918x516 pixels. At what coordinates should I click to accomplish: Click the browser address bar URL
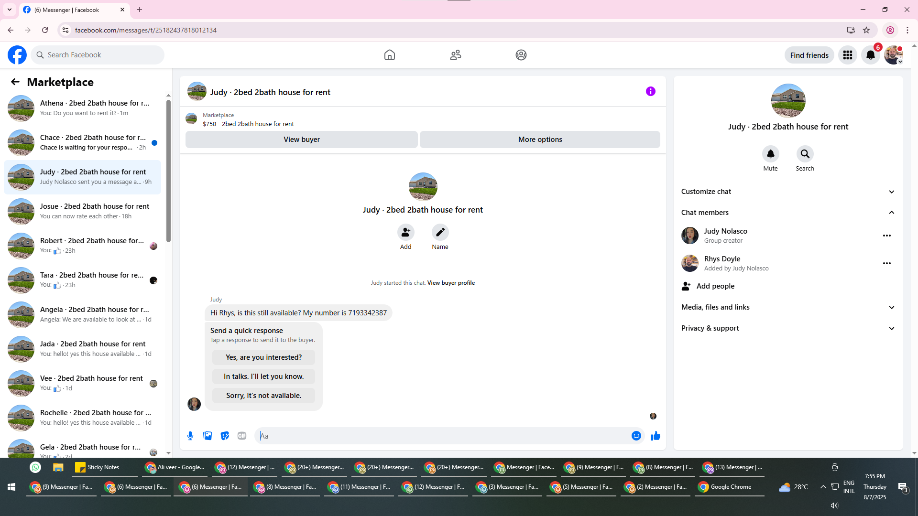coord(146,30)
